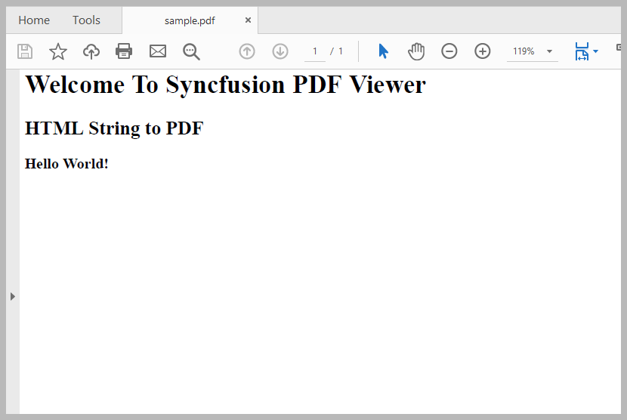Expand the left navigation pane arrow
This screenshot has width=627, height=420.
[x=13, y=296]
